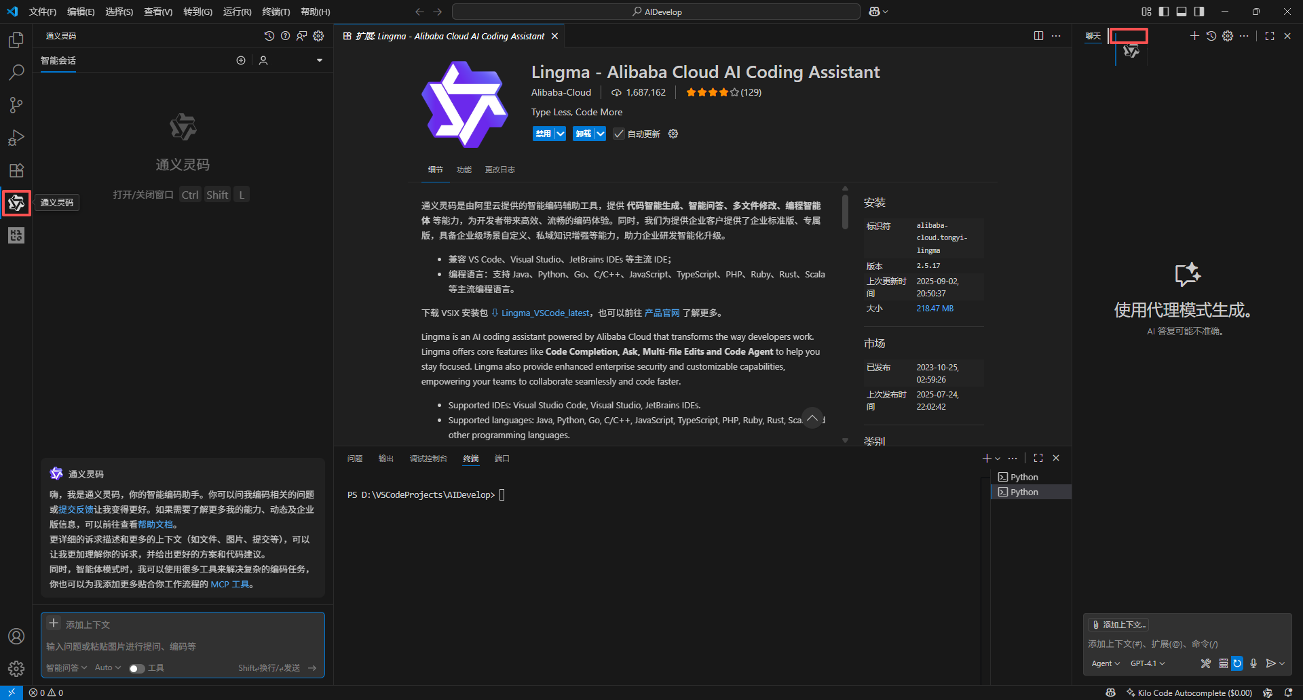
Task: Click the command center search box AIDevelop
Action: [656, 11]
